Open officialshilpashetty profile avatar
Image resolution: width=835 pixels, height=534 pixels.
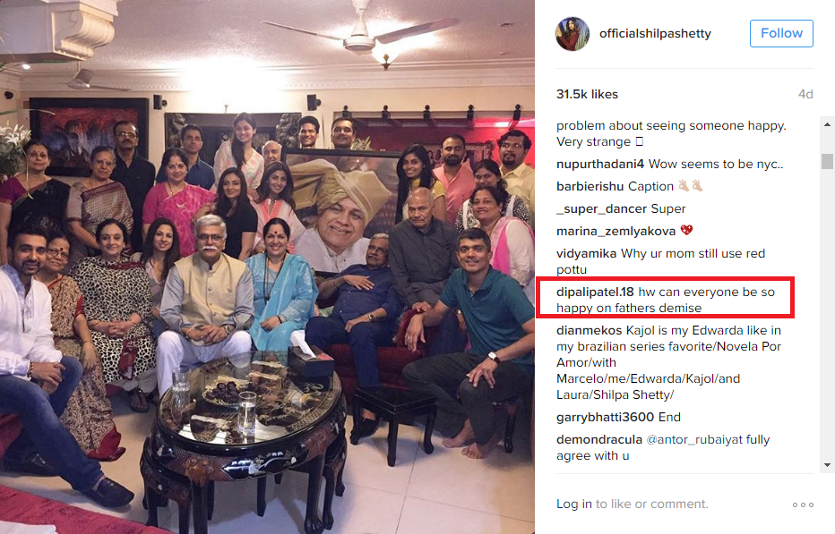pyautogui.click(x=572, y=33)
